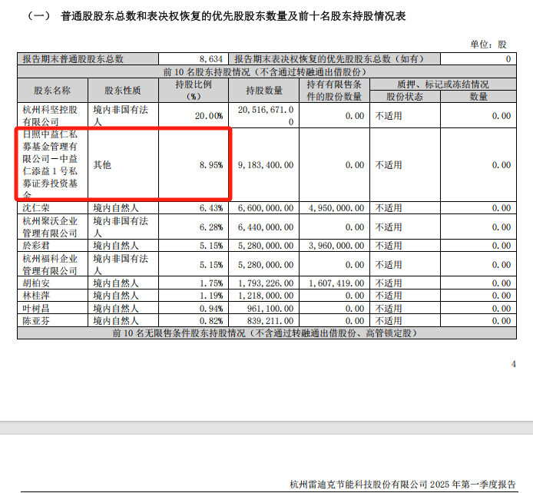533x493 pixels.
Task: Select the row titled 前10名股东持股情况
Action: [x=266, y=71]
